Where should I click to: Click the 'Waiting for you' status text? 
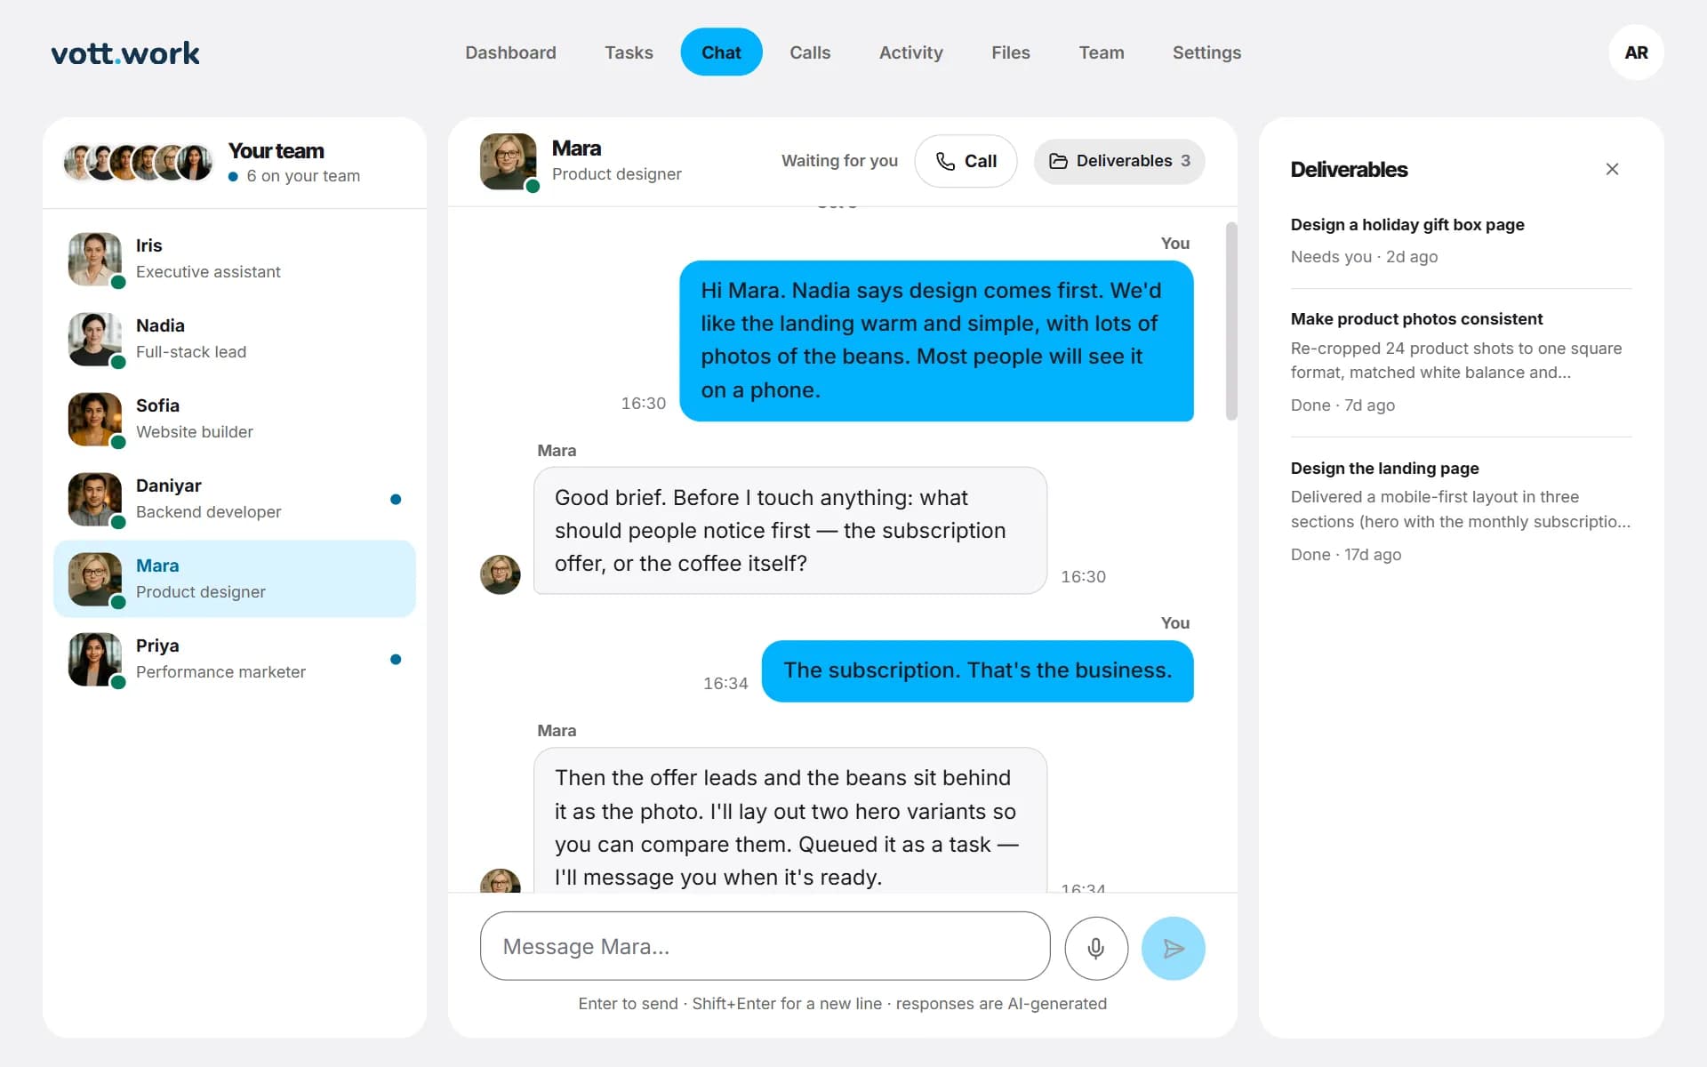[839, 161]
